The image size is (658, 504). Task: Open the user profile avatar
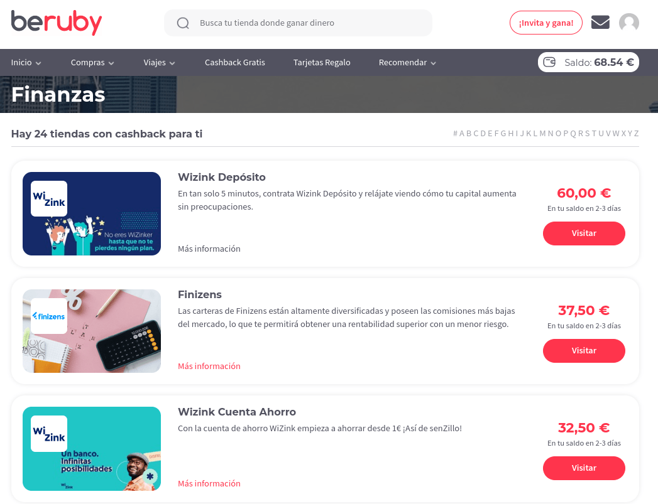(x=628, y=23)
